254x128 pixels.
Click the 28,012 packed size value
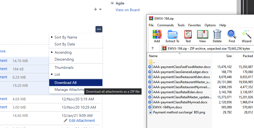(248, 112)
